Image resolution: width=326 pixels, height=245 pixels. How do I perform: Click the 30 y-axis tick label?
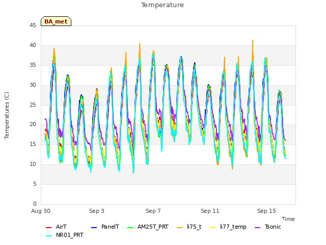tap(33, 85)
